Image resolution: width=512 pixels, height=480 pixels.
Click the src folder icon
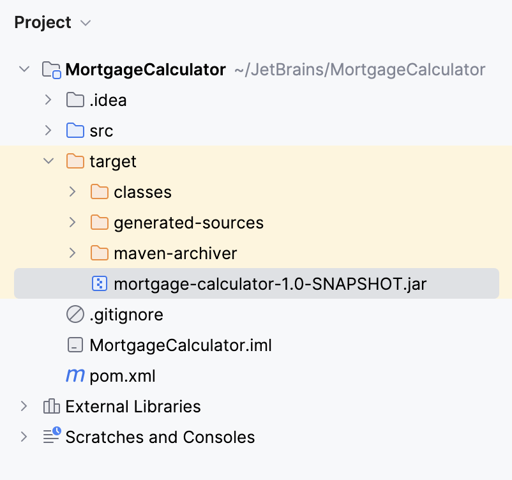[x=75, y=130]
